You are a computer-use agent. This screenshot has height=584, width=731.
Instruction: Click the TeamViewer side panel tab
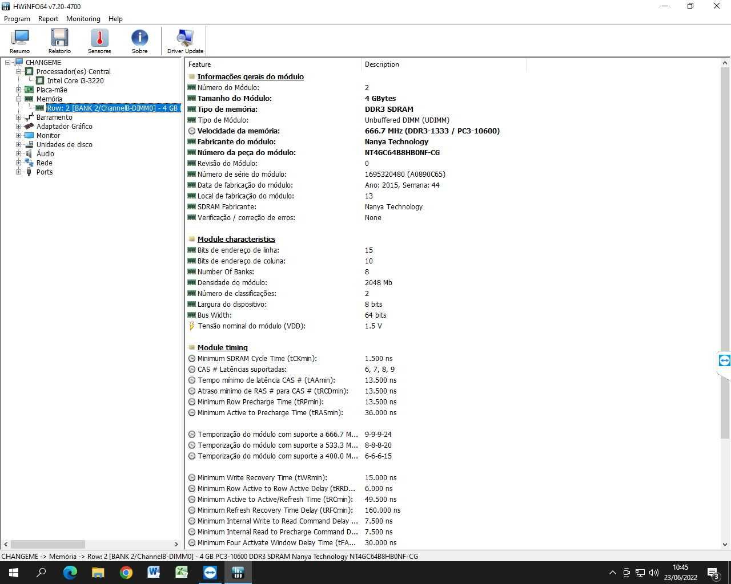724,360
